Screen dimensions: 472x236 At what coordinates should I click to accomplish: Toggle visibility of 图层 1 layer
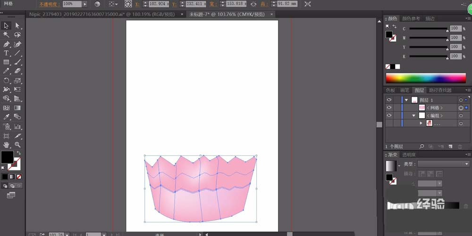[x=389, y=100]
